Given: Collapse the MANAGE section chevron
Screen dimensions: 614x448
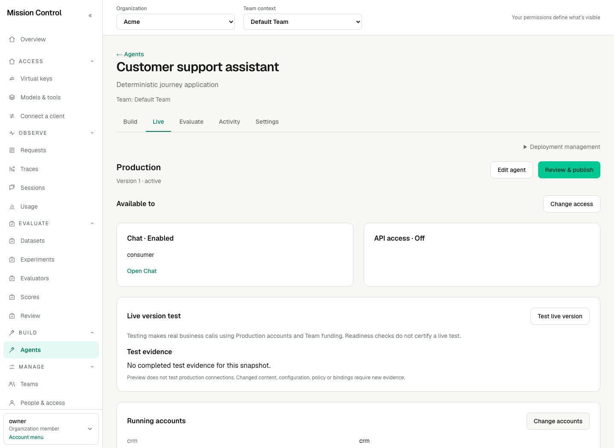Looking at the screenshot, I should pyautogui.click(x=92, y=367).
